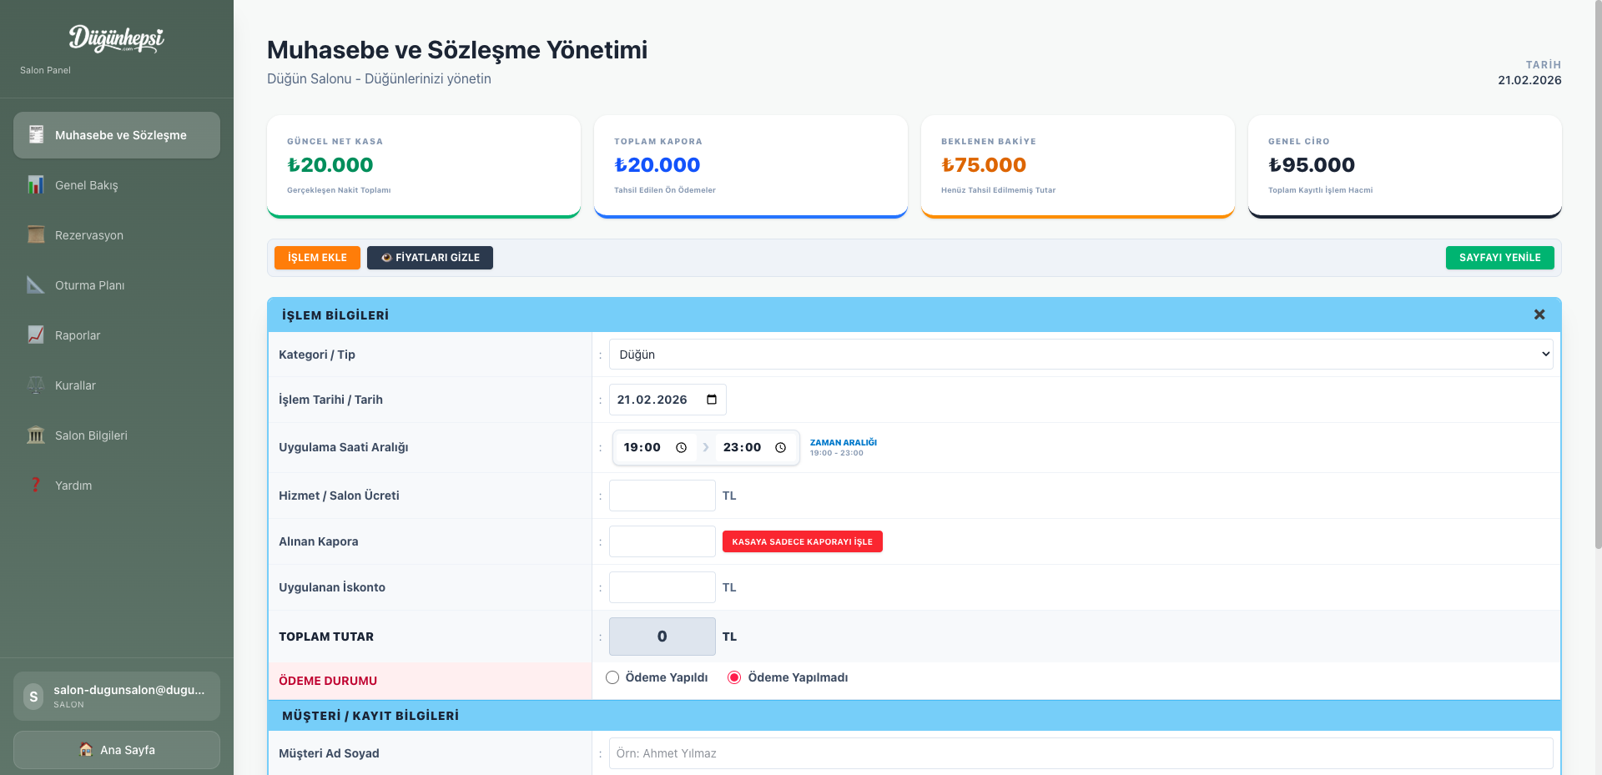Click the Genel Bakış chart icon

pyautogui.click(x=36, y=185)
